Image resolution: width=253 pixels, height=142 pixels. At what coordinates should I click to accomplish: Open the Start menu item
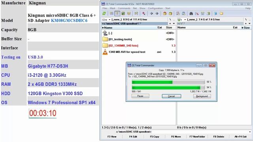click(x=168, y=8)
